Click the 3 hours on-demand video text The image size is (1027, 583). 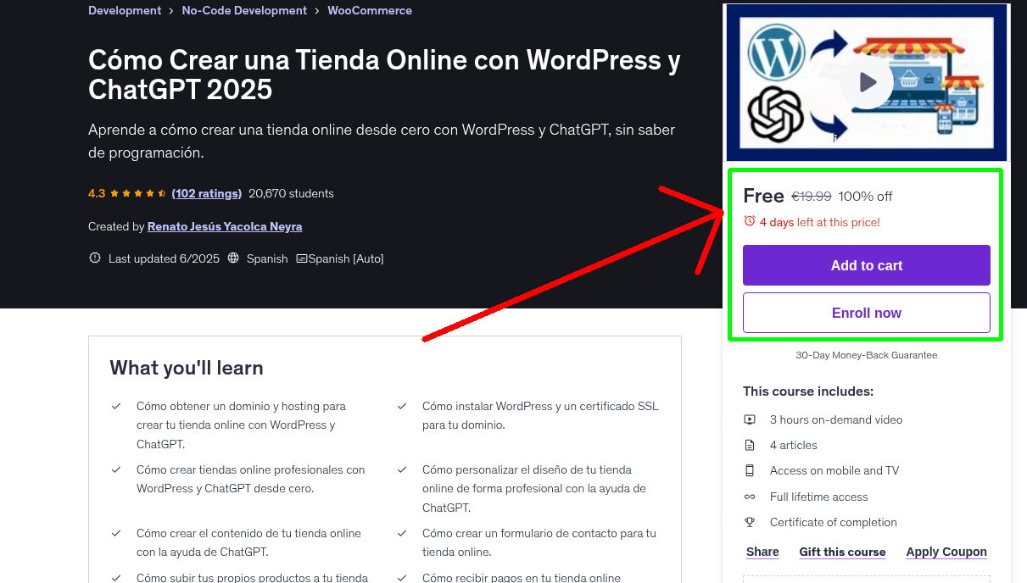point(836,419)
